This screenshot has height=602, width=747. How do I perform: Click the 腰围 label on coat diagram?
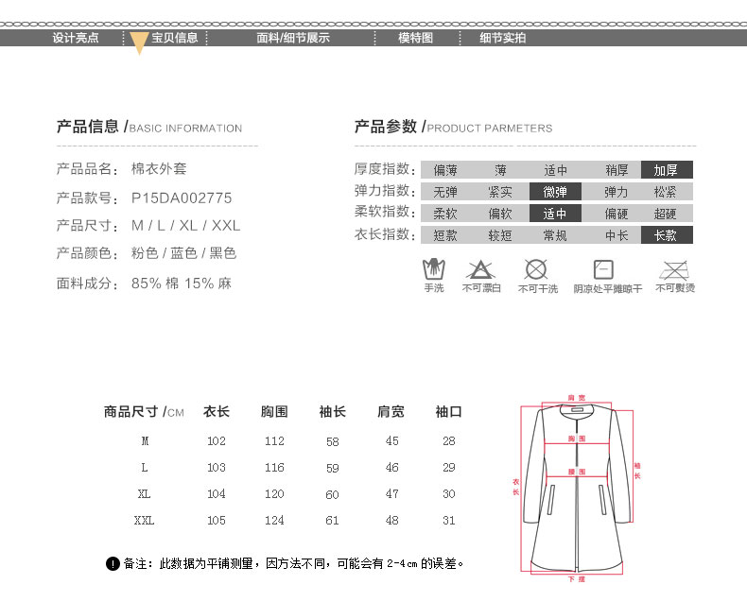coord(577,472)
